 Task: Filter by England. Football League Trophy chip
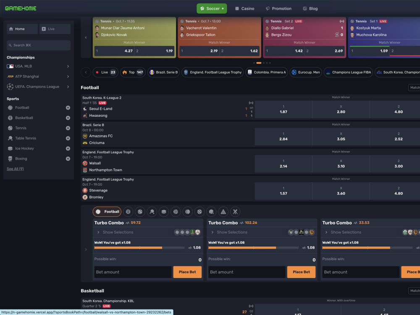coord(213,72)
